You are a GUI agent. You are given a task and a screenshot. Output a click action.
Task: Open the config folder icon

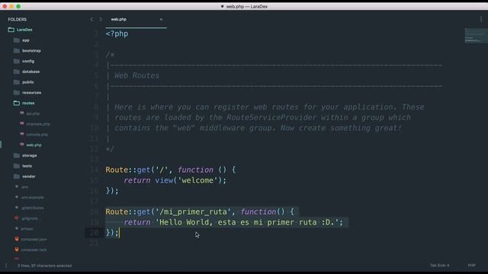tap(17, 61)
